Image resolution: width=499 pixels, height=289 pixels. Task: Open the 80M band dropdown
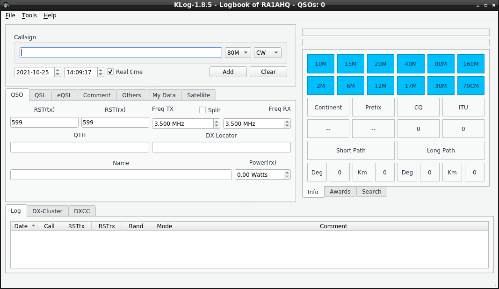[238, 52]
